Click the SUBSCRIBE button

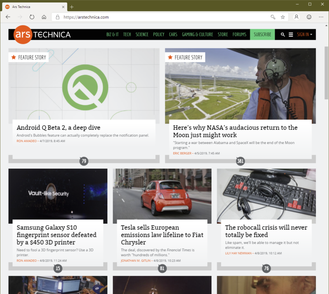click(x=262, y=35)
